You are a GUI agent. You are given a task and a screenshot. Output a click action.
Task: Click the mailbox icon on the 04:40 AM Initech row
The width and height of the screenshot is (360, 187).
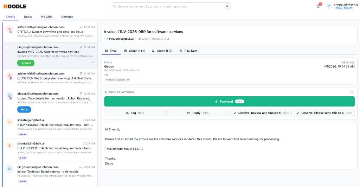[x=80, y=167]
